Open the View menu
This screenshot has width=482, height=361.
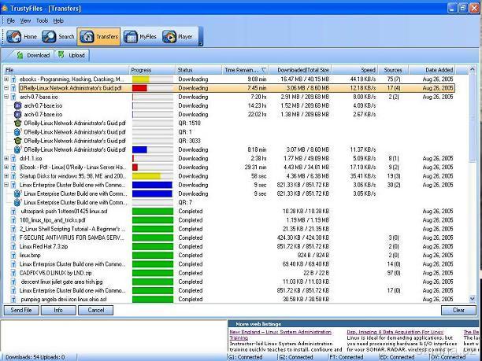coord(25,20)
